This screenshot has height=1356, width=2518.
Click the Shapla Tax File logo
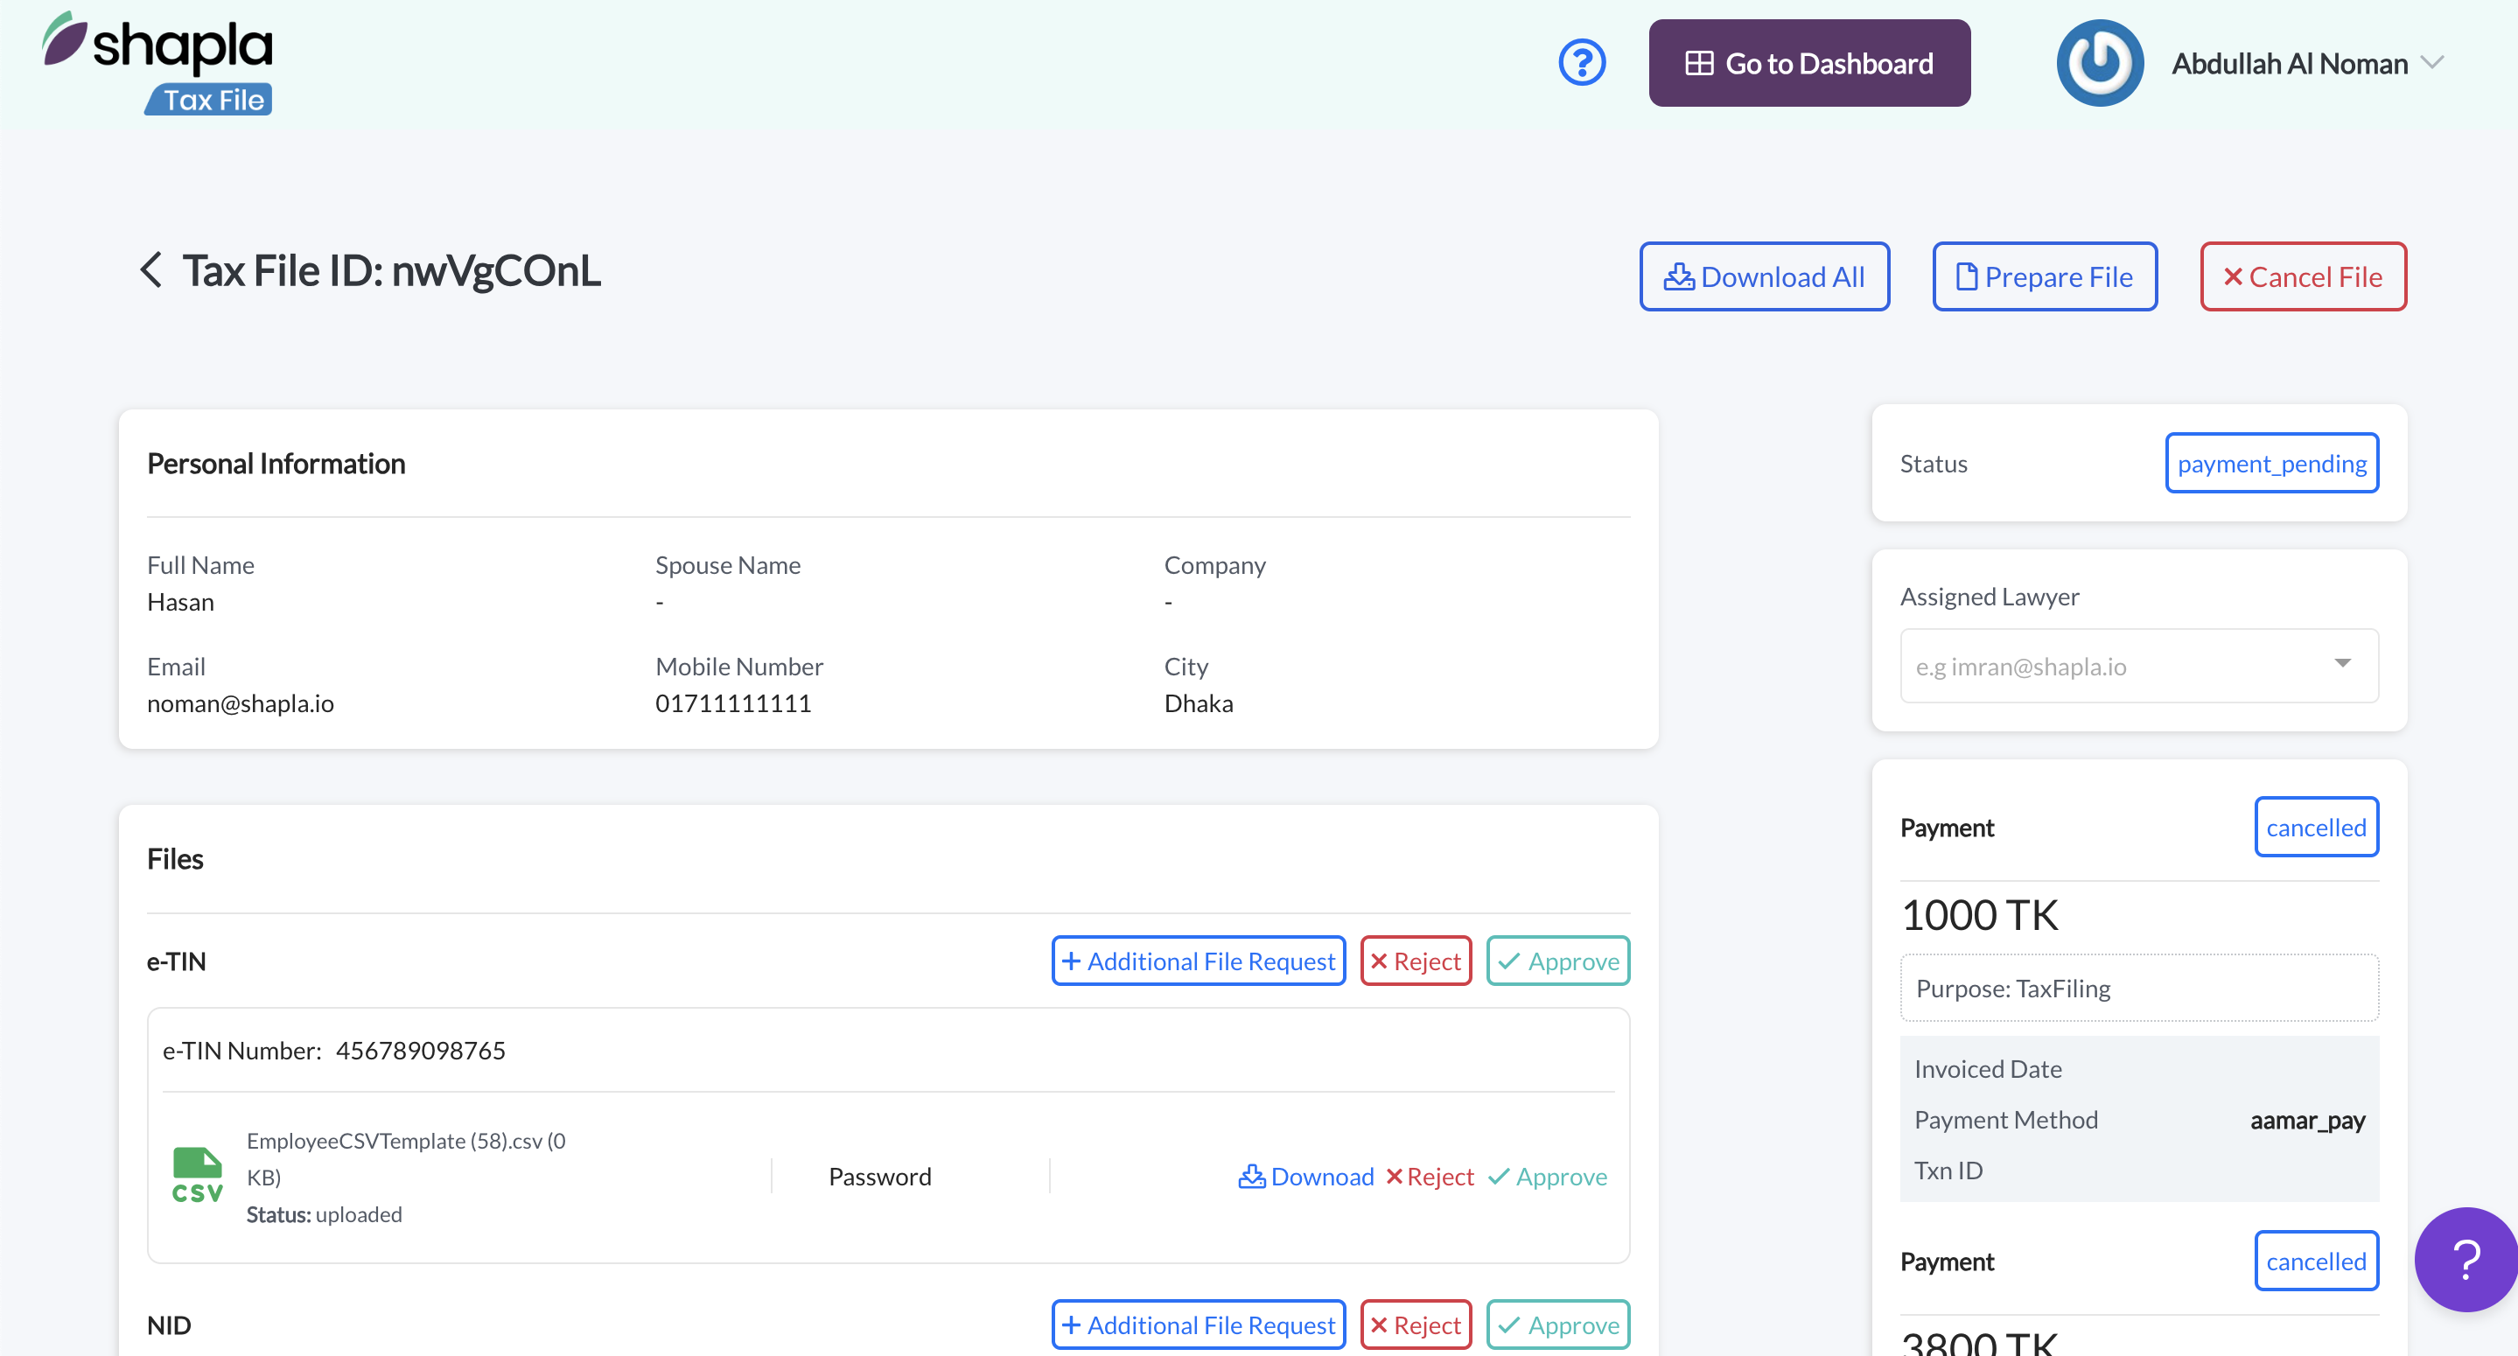pos(158,64)
